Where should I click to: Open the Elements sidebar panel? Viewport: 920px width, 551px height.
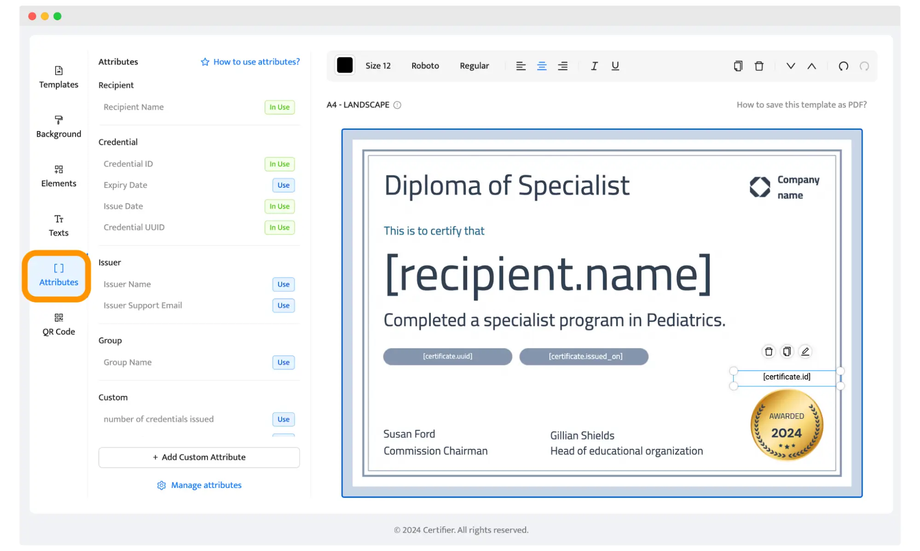click(58, 176)
